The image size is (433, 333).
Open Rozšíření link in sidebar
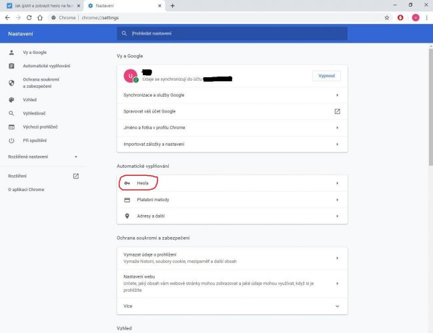pyautogui.click(x=17, y=176)
